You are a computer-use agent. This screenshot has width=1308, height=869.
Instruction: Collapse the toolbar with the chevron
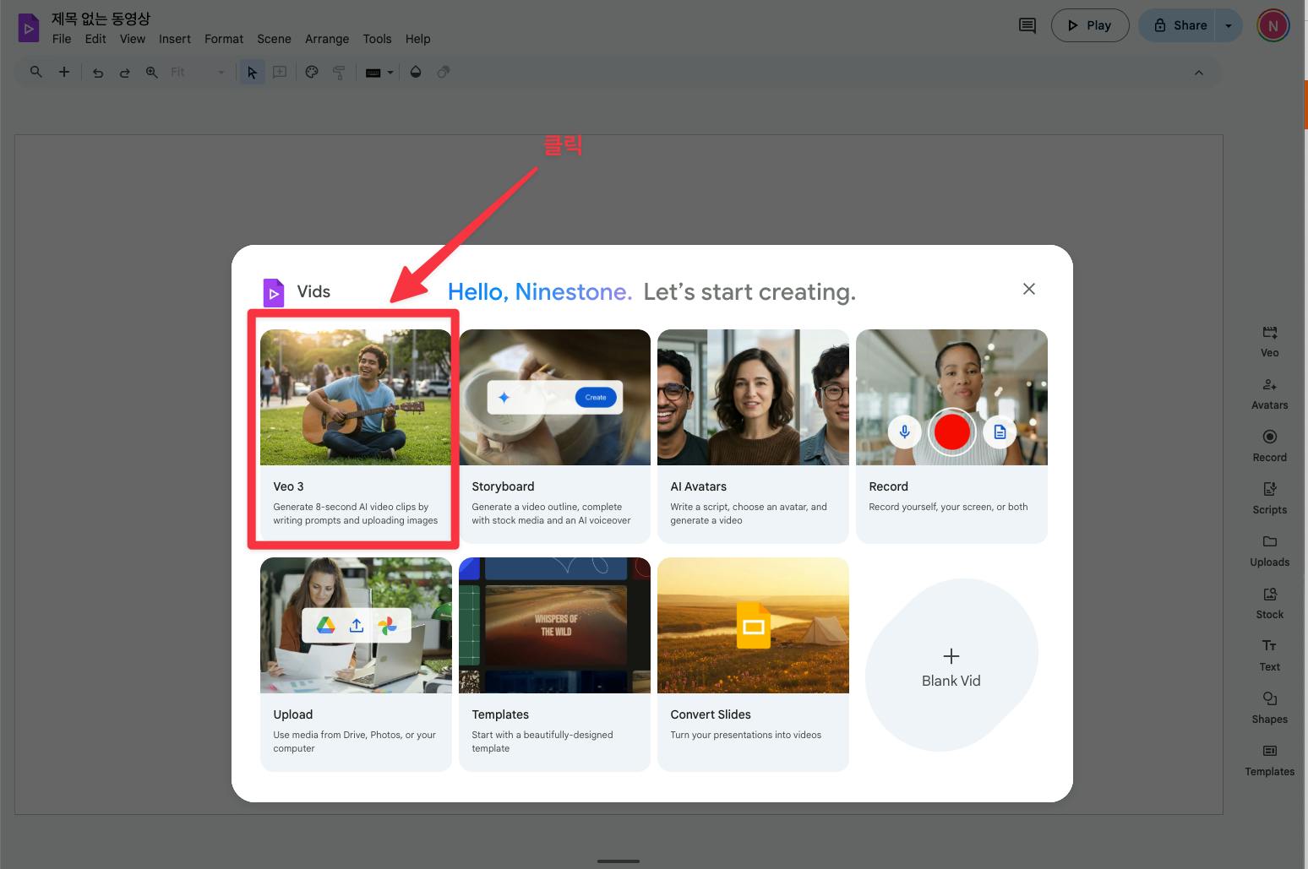(x=1198, y=73)
